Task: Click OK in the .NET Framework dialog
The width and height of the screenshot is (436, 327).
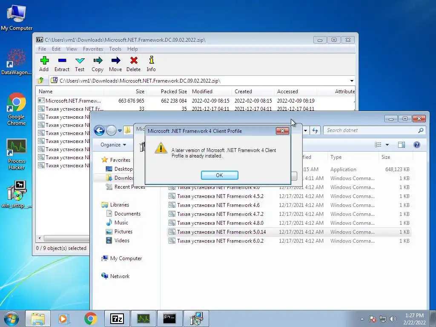Action: click(219, 175)
